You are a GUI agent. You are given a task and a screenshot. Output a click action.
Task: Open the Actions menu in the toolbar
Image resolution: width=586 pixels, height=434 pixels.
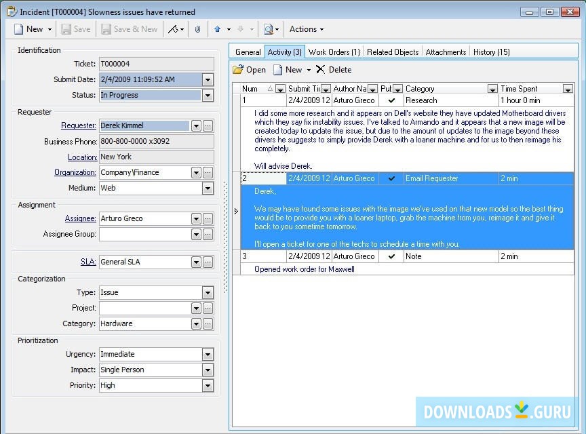point(306,29)
